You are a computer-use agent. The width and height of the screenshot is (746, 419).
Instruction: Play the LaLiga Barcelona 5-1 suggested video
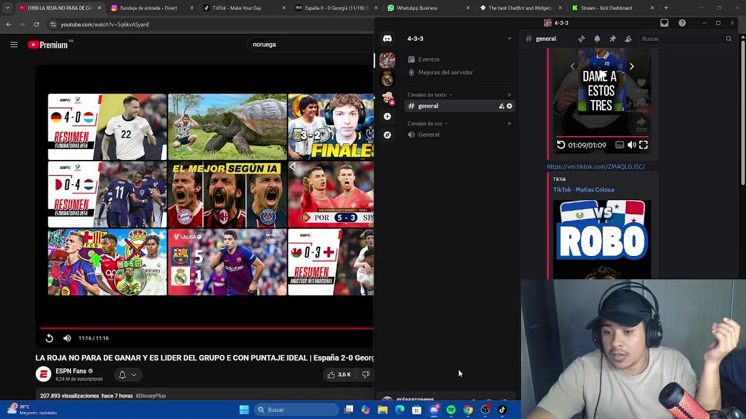tap(227, 262)
